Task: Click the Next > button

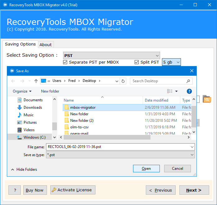Action: (194, 190)
